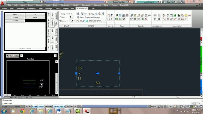Click the Windows Start orb

4,111
